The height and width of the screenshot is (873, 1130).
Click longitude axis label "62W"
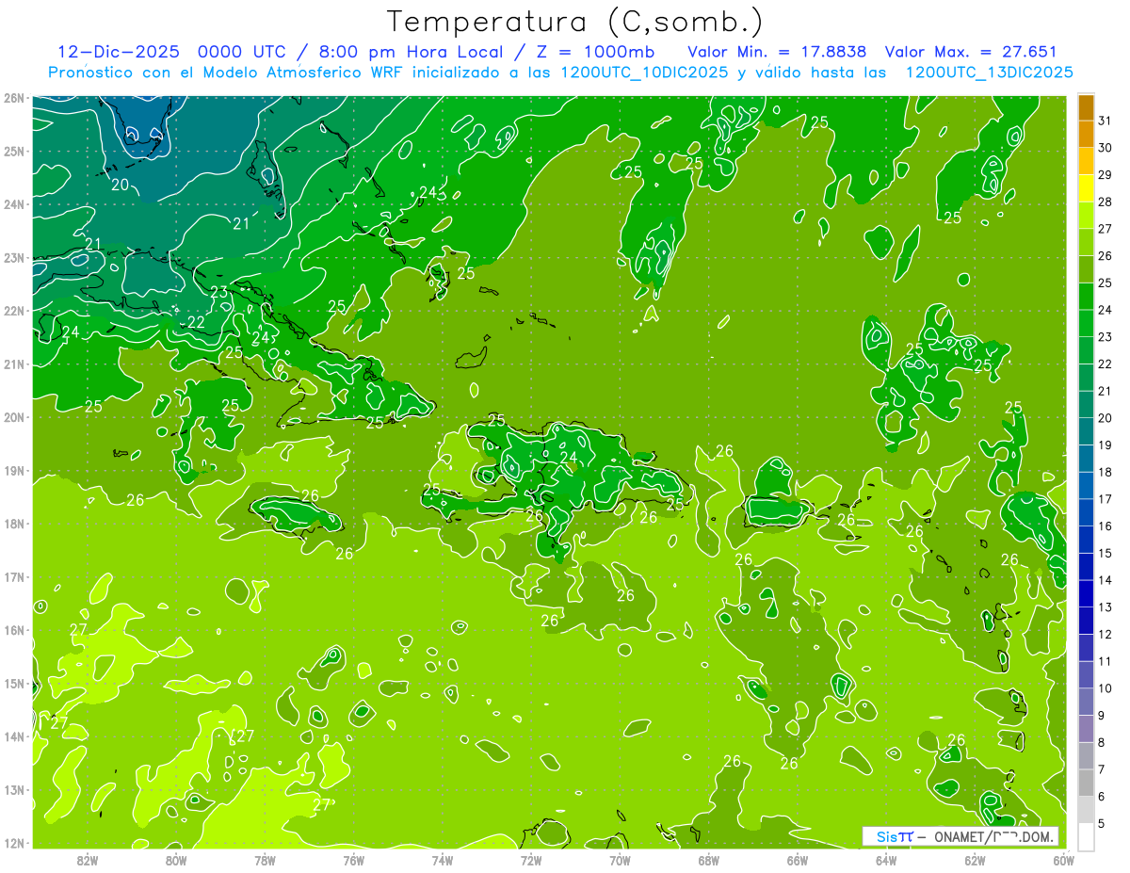tap(975, 860)
